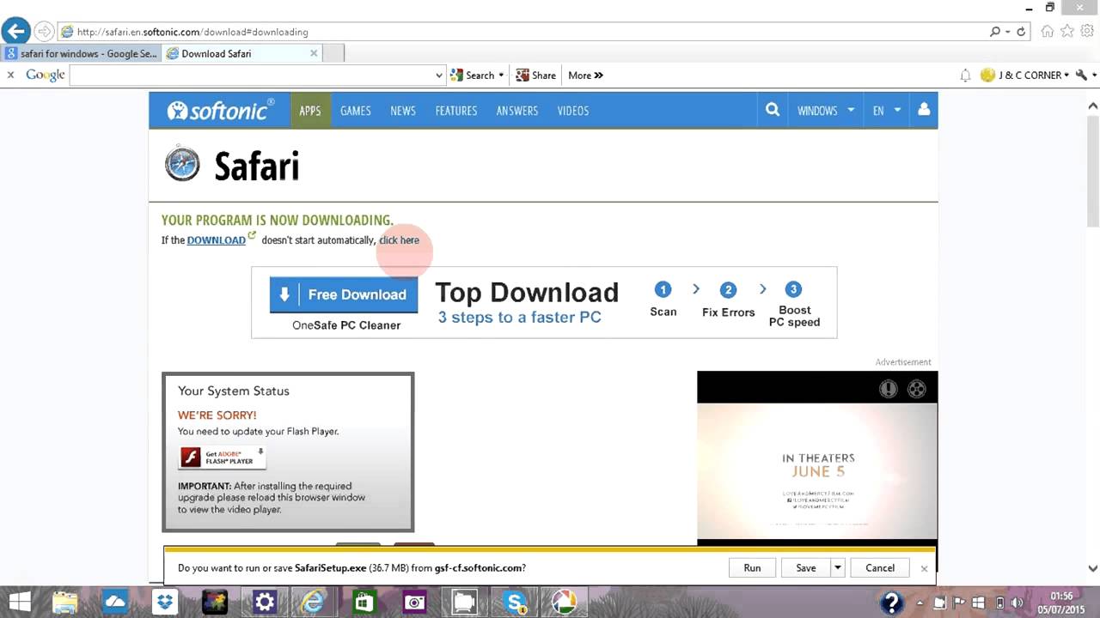Open File Explorer from the taskbar
This screenshot has height=618, width=1100.
[x=66, y=602]
